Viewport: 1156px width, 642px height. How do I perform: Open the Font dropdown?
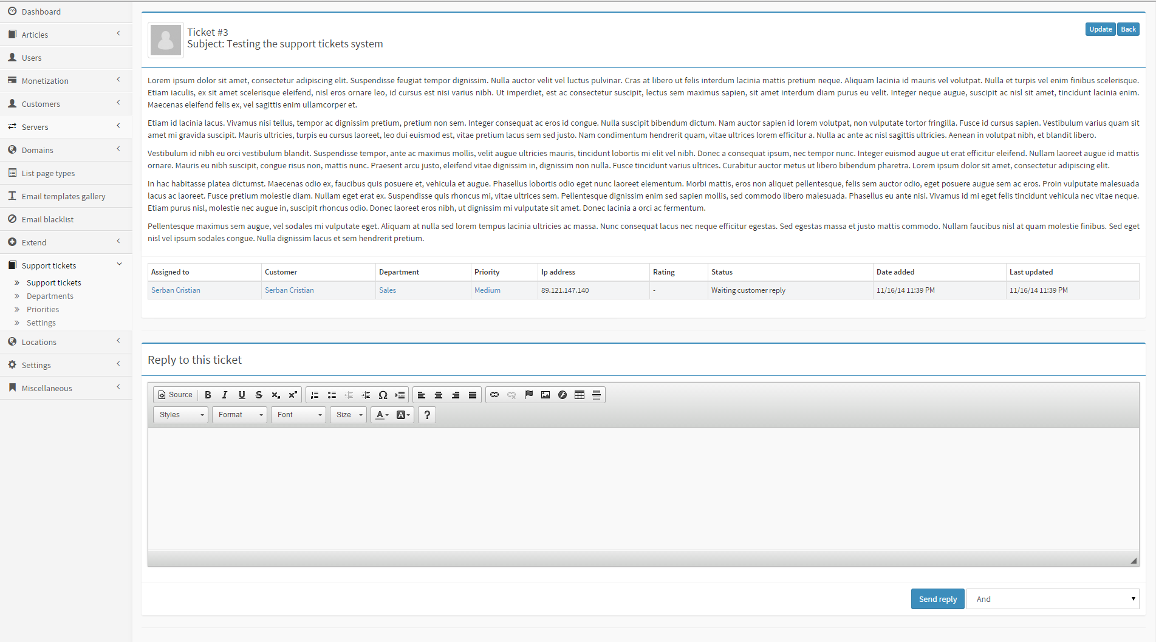click(x=299, y=415)
